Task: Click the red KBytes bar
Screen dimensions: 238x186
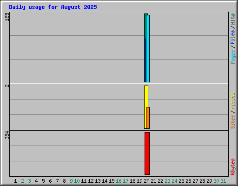Action: (147, 153)
